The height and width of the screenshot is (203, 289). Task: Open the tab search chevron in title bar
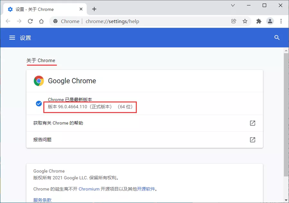(x=233, y=5)
